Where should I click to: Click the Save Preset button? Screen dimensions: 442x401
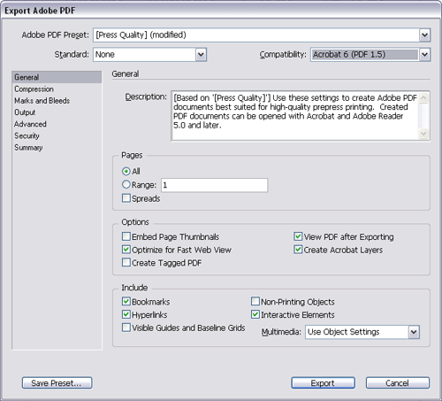57,382
